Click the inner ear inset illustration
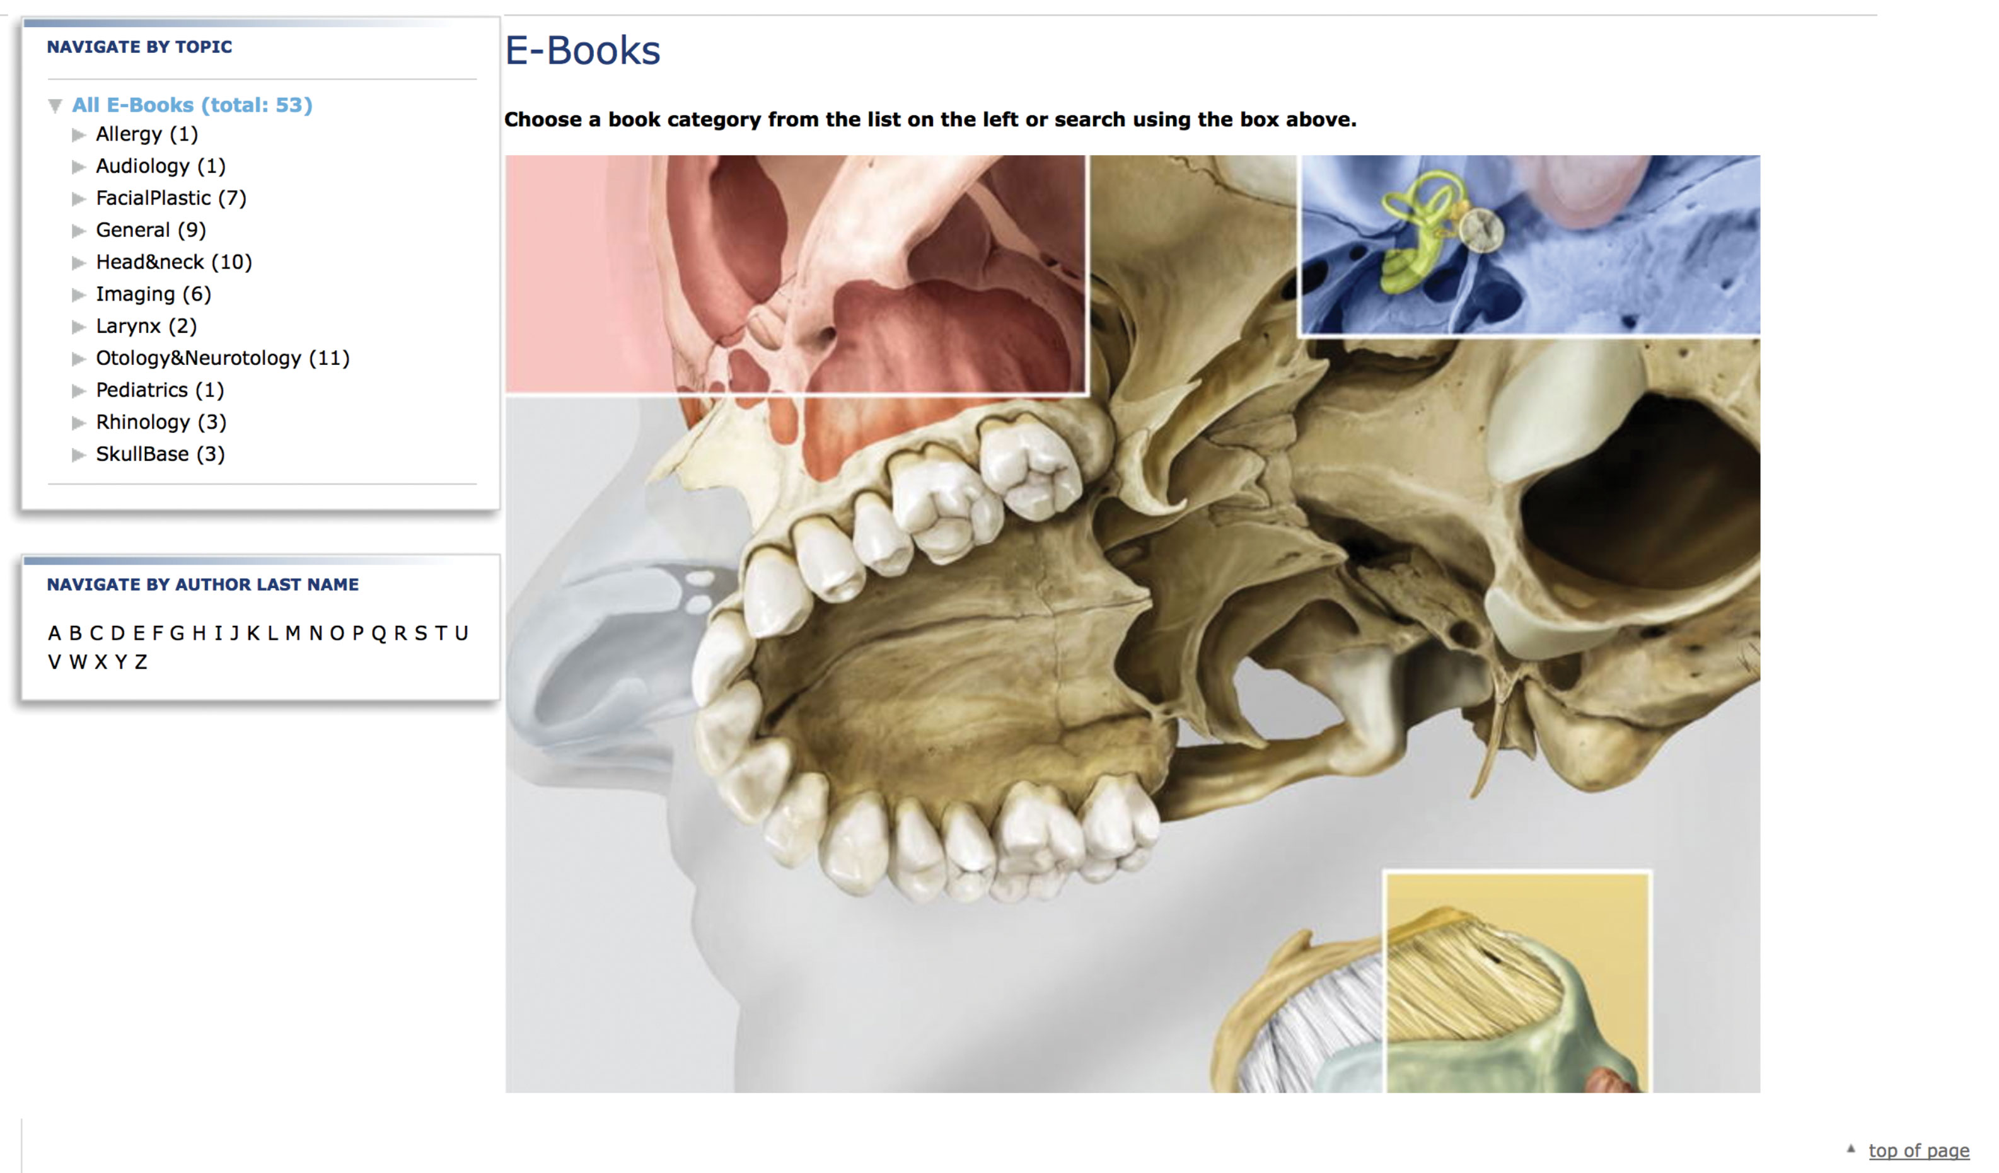 [1529, 245]
